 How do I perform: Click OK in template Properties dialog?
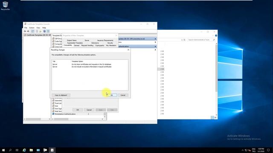pyautogui.click(x=78, y=110)
